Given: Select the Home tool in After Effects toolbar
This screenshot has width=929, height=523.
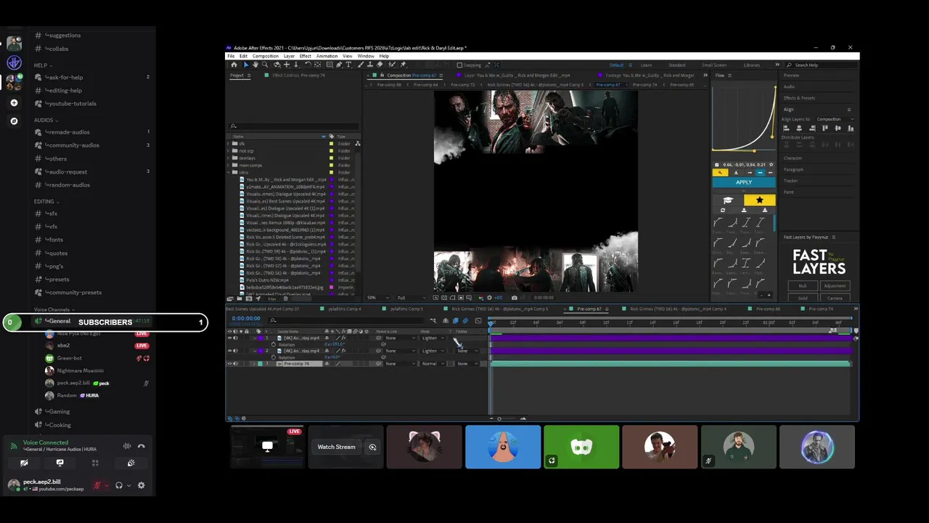Looking at the screenshot, I should point(234,65).
